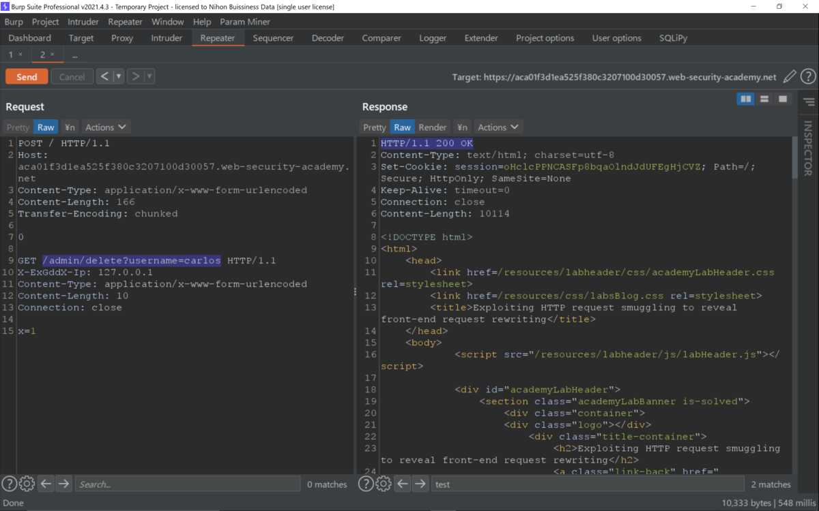
Task: Switch to the Comparer tab
Action: [382, 38]
